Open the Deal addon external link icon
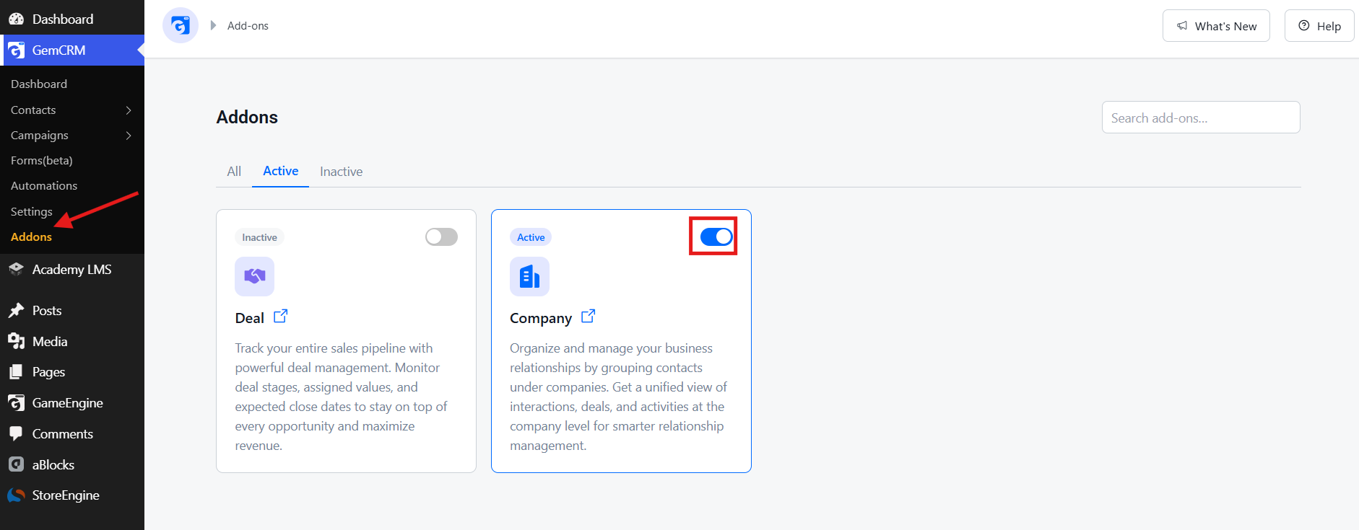1359x530 pixels. [x=281, y=316]
